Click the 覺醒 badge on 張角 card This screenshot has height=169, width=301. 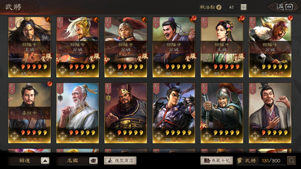point(46,58)
